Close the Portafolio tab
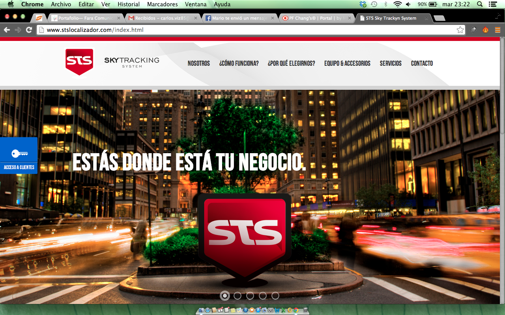This screenshot has height=315, width=505. pyautogui.click(x=118, y=18)
